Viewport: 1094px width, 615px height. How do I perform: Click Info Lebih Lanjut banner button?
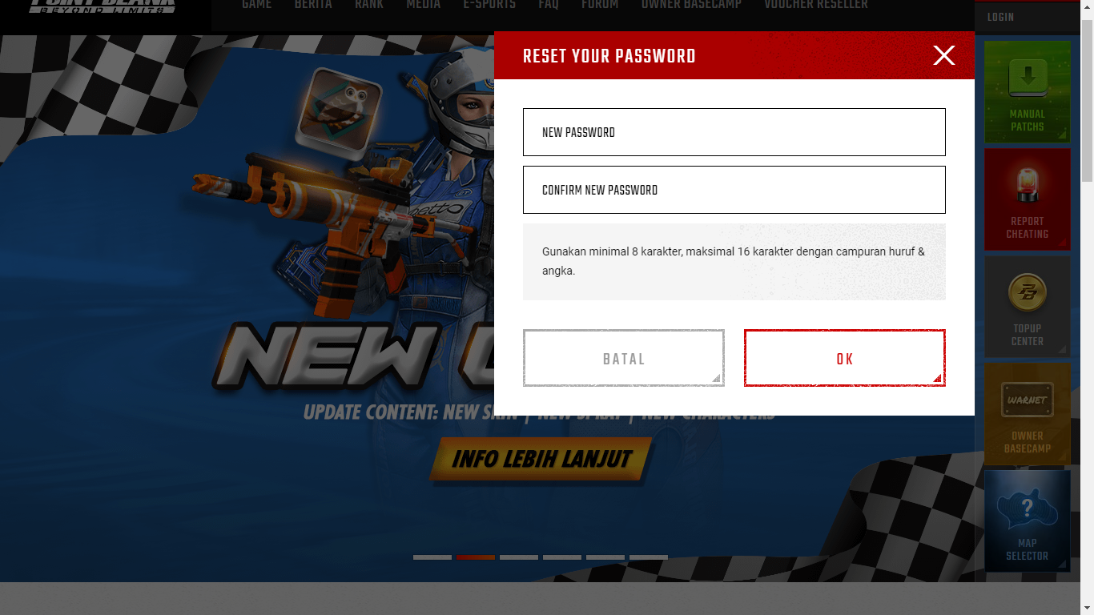point(541,460)
